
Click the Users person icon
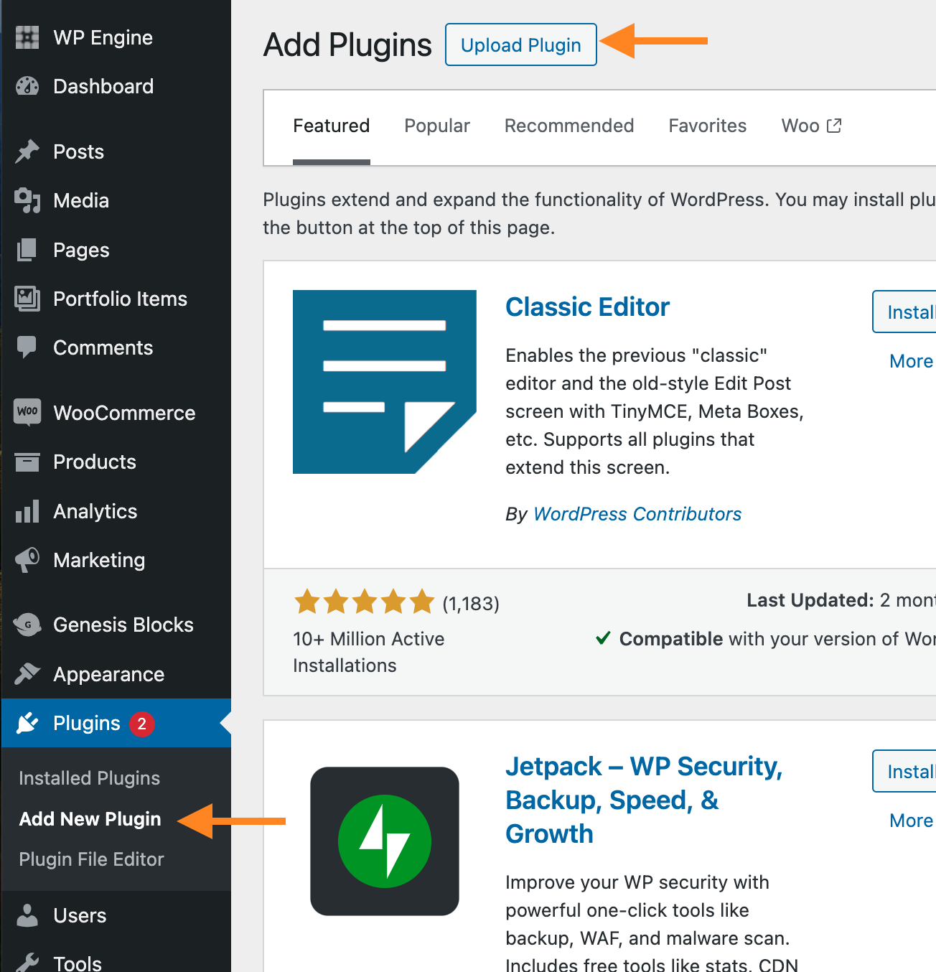pos(27,915)
